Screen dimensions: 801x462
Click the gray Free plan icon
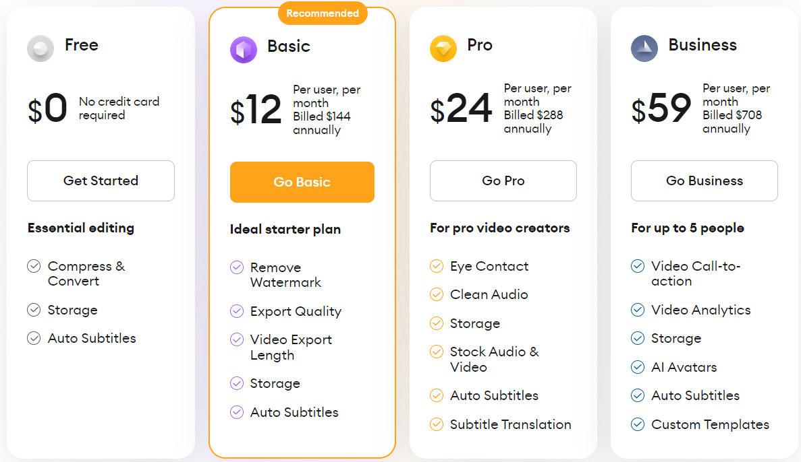(40, 48)
